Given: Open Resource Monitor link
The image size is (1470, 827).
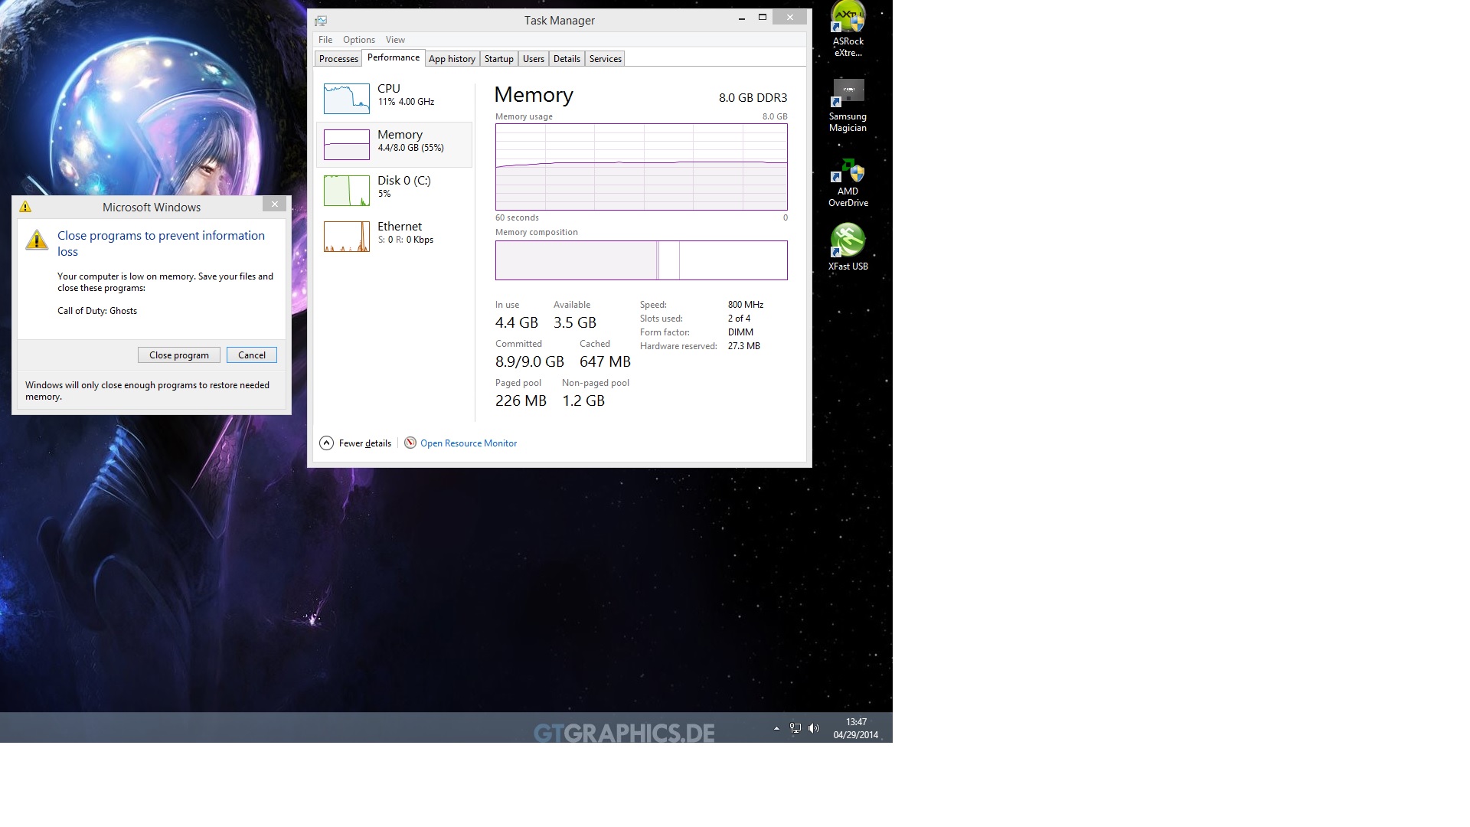Looking at the screenshot, I should coord(468,443).
